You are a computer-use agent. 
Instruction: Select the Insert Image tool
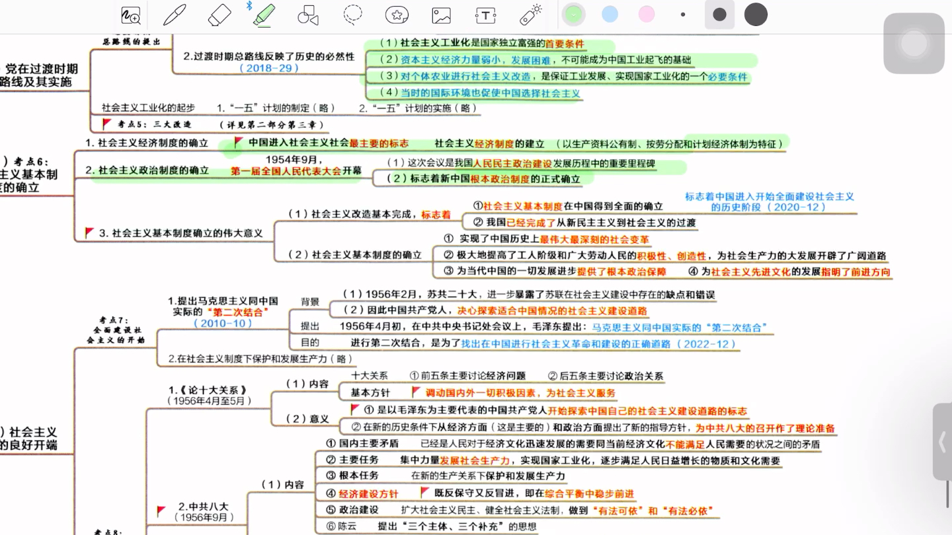pos(441,15)
